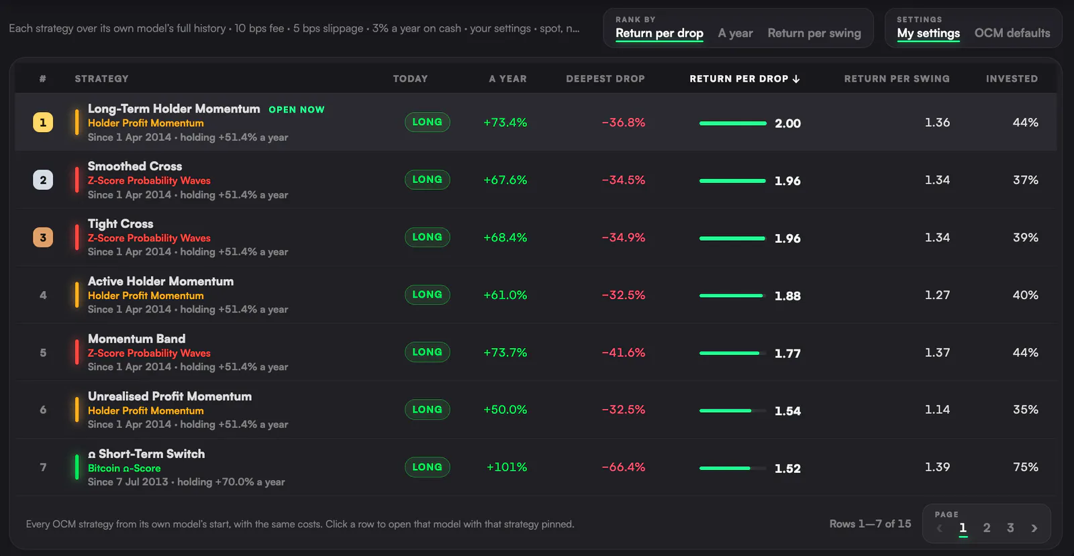Click the LONG badge for Momentum Band
1074x556 pixels.
click(x=427, y=352)
